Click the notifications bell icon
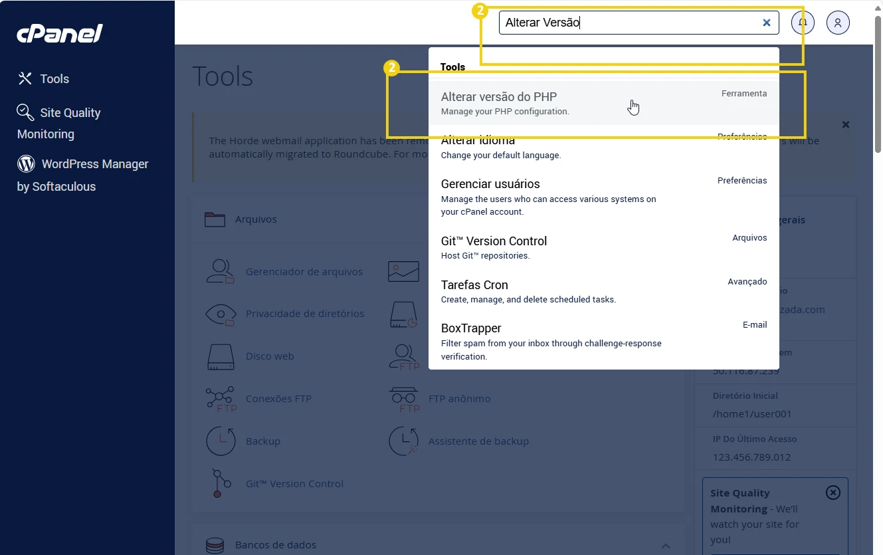The image size is (883, 555). pos(803,23)
